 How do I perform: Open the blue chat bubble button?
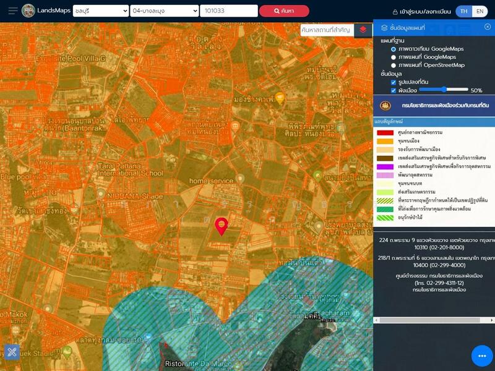(x=481, y=356)
